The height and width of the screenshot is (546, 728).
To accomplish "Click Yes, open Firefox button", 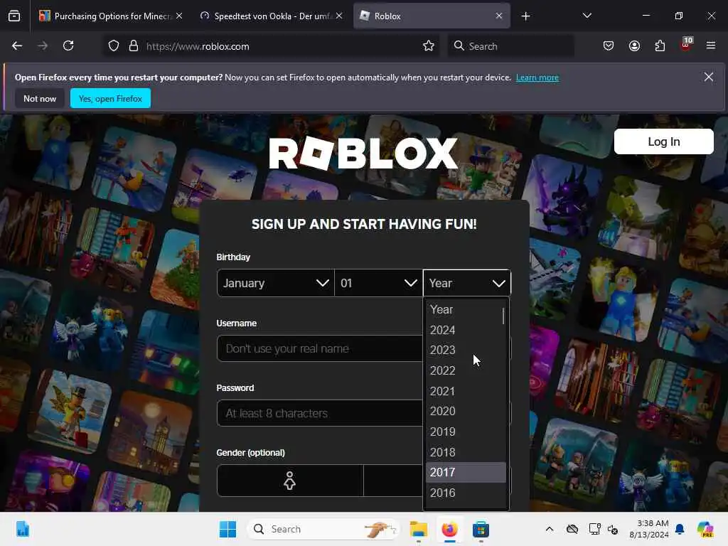I will coord(110,98).
